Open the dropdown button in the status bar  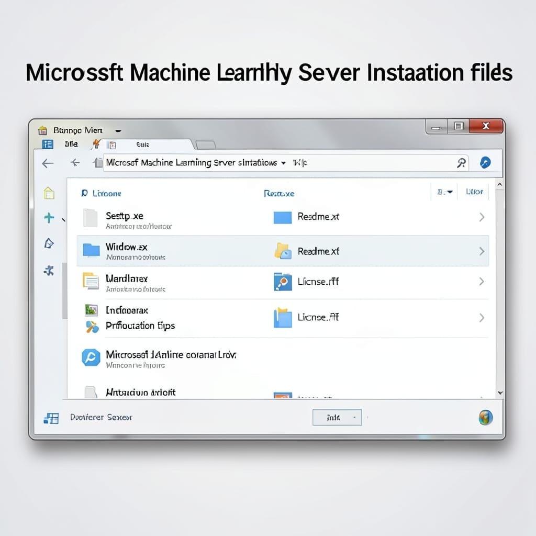point(337,417)
